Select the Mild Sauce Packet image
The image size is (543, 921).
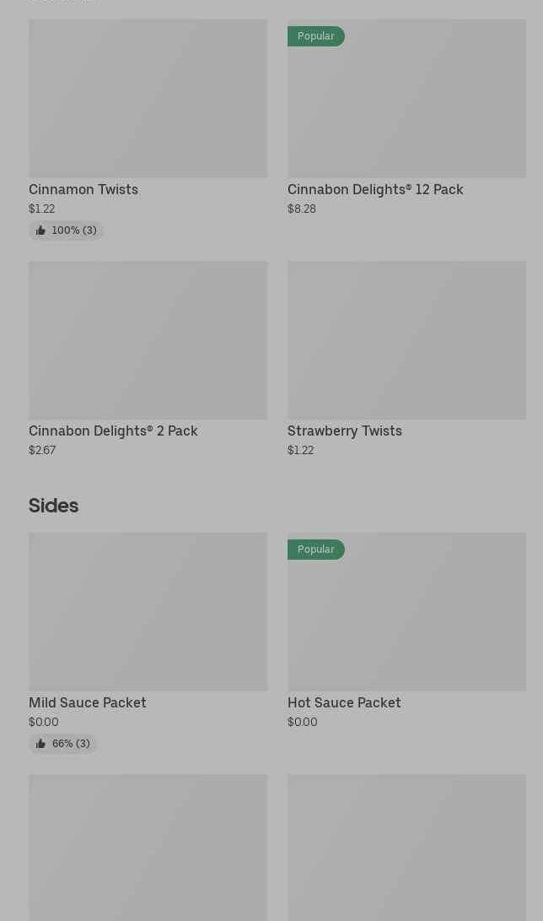pyautogui.click(x=148, y=612)
